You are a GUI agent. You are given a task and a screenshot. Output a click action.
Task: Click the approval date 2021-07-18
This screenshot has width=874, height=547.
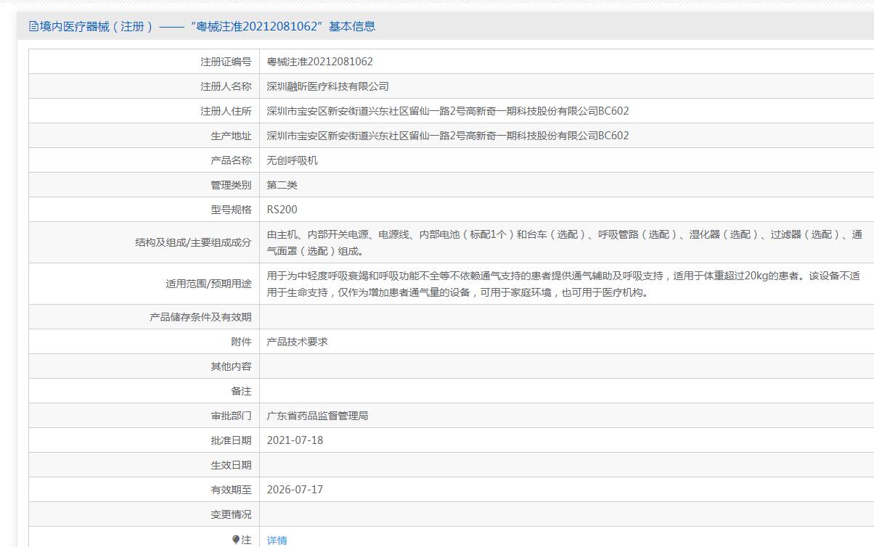(x=295, y=440)
